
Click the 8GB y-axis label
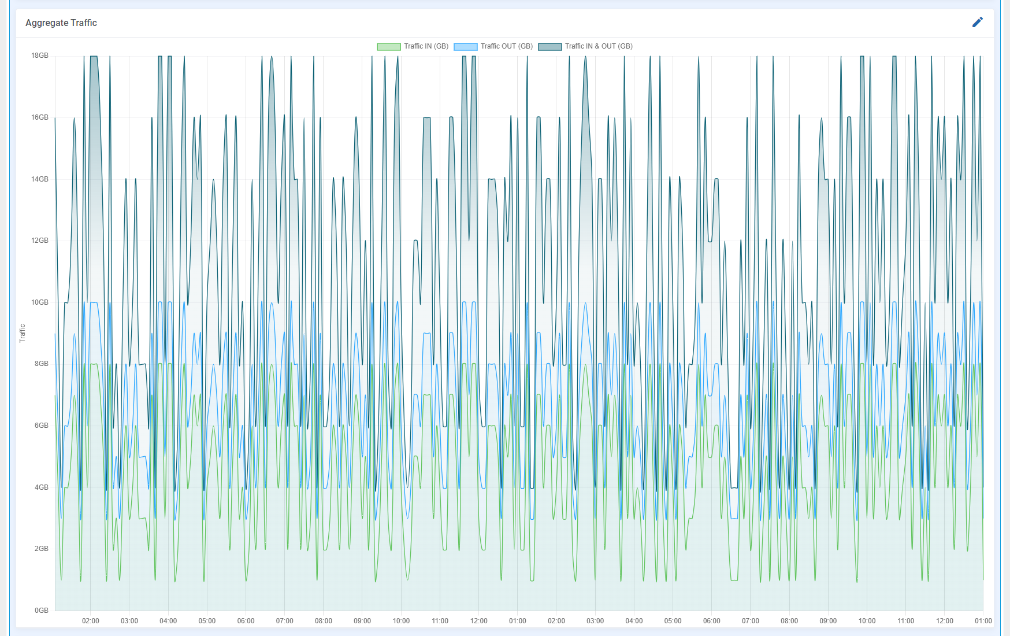click(x=42, y=364)
